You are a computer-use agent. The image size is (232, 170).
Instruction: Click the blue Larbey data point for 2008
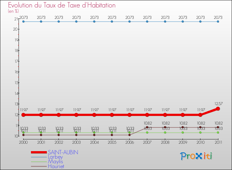click(x=165, y=22)
